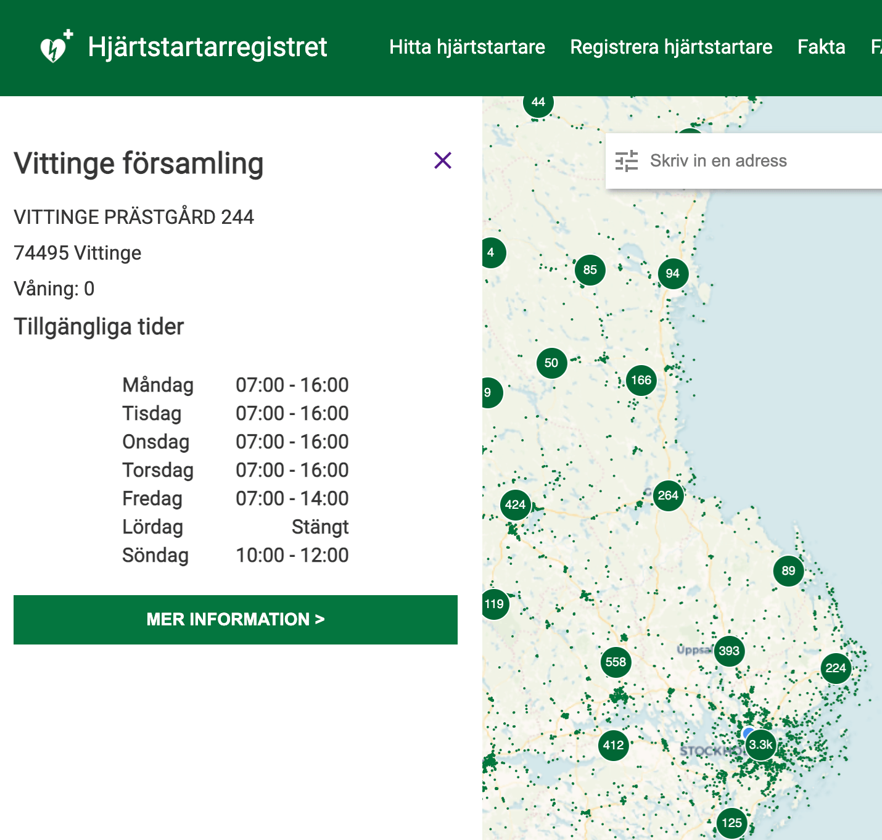
Task: Click the 412 cluster marker
Action: pos(613,746)
